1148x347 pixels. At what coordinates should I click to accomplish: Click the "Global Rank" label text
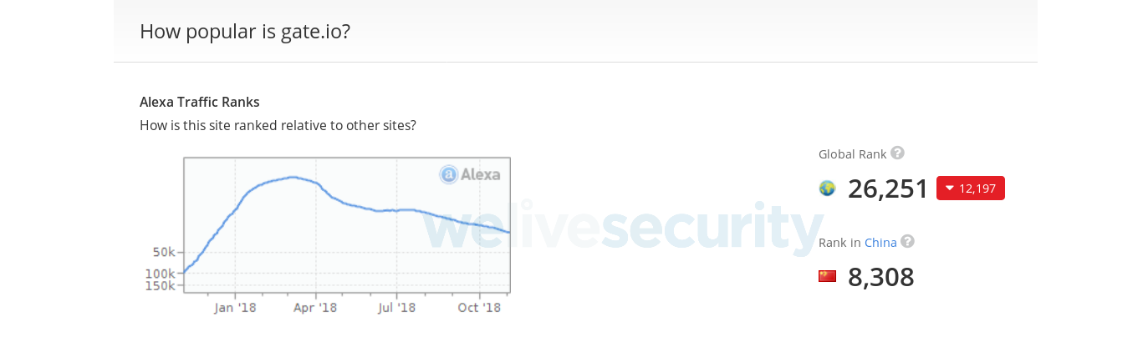(x=852, y=154)
